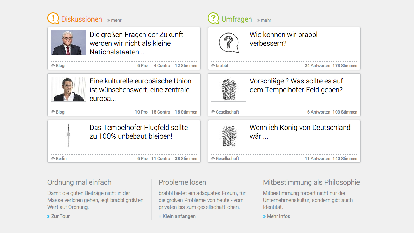Click the orange Diskussionen exclamation bubble icon
Viewport: 414px width, 233px height.
tap(53, 18)
